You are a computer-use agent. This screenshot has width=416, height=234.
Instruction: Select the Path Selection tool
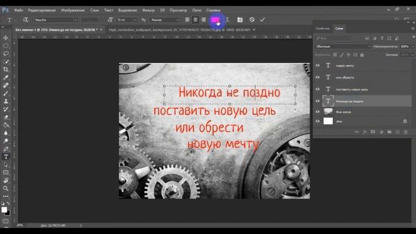pyautogui.click(x=6, y=164)
